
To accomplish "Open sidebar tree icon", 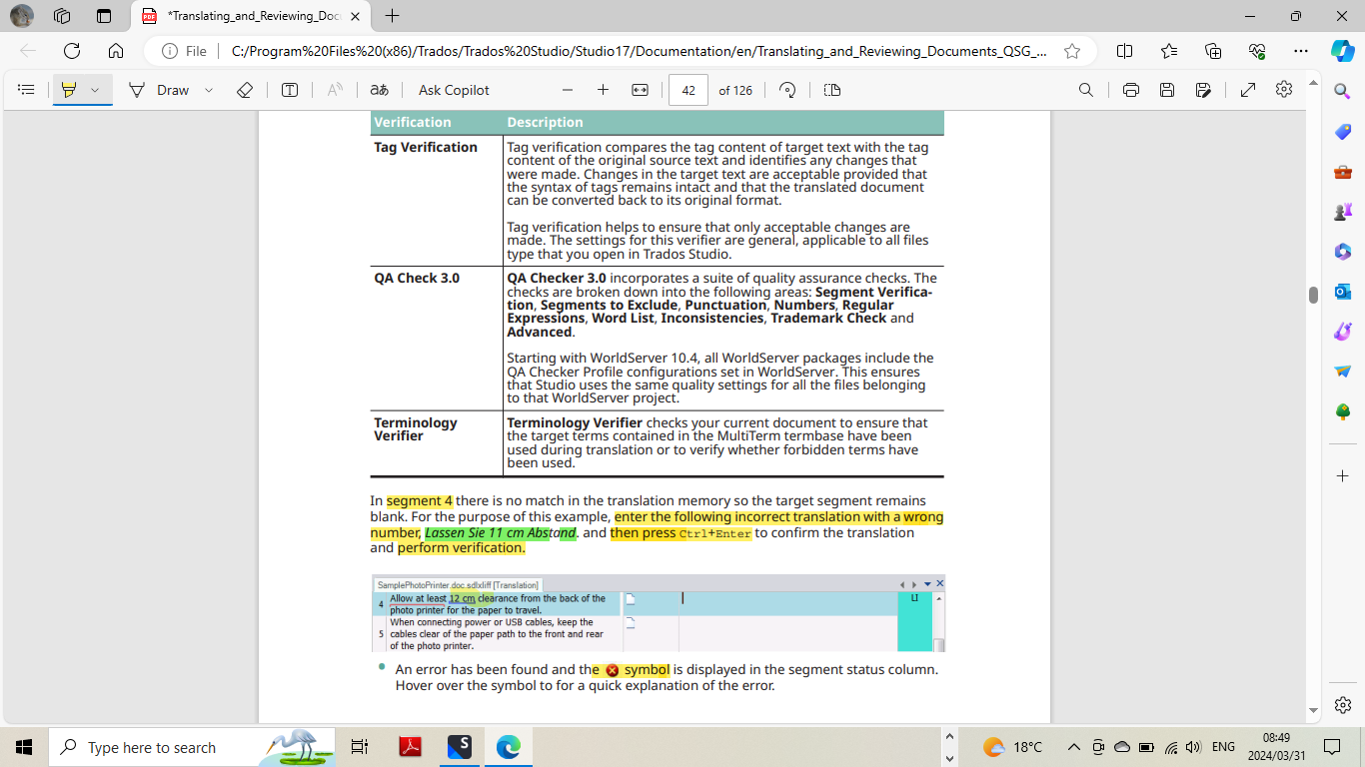I will [1343, 411].
